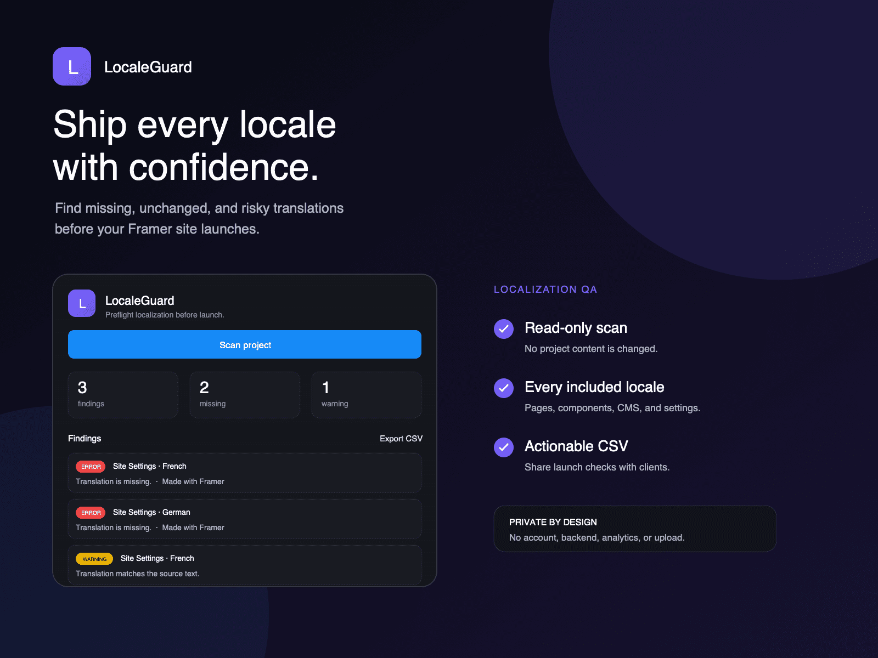Screen dimensions: 878x658
Task: Open Site Settings · French error finding
Action: coord(245,473)
